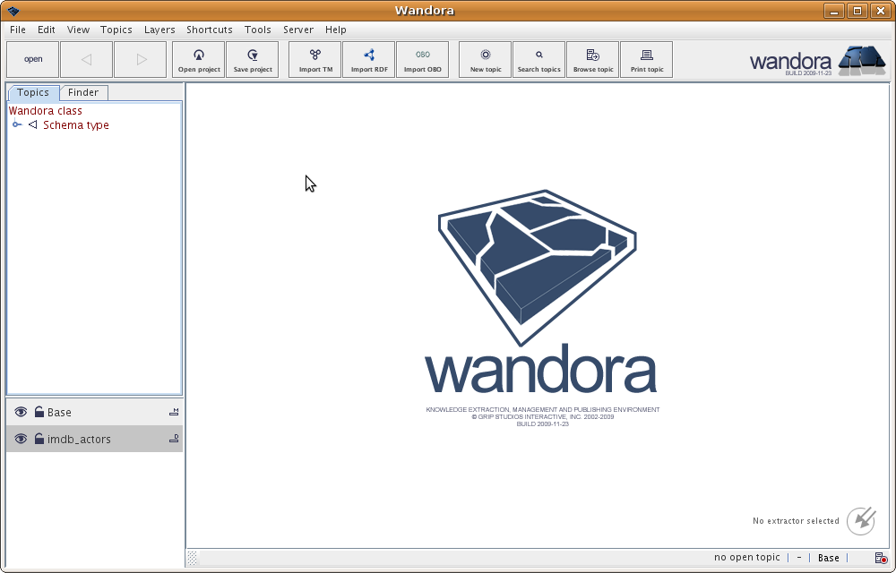Select the Wandora class tree item
Screen dimensions: 896x573
coord(46,111)
